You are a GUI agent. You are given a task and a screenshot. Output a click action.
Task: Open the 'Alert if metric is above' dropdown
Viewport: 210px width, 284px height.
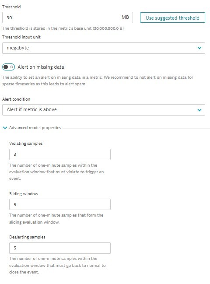tap(104, 110)
